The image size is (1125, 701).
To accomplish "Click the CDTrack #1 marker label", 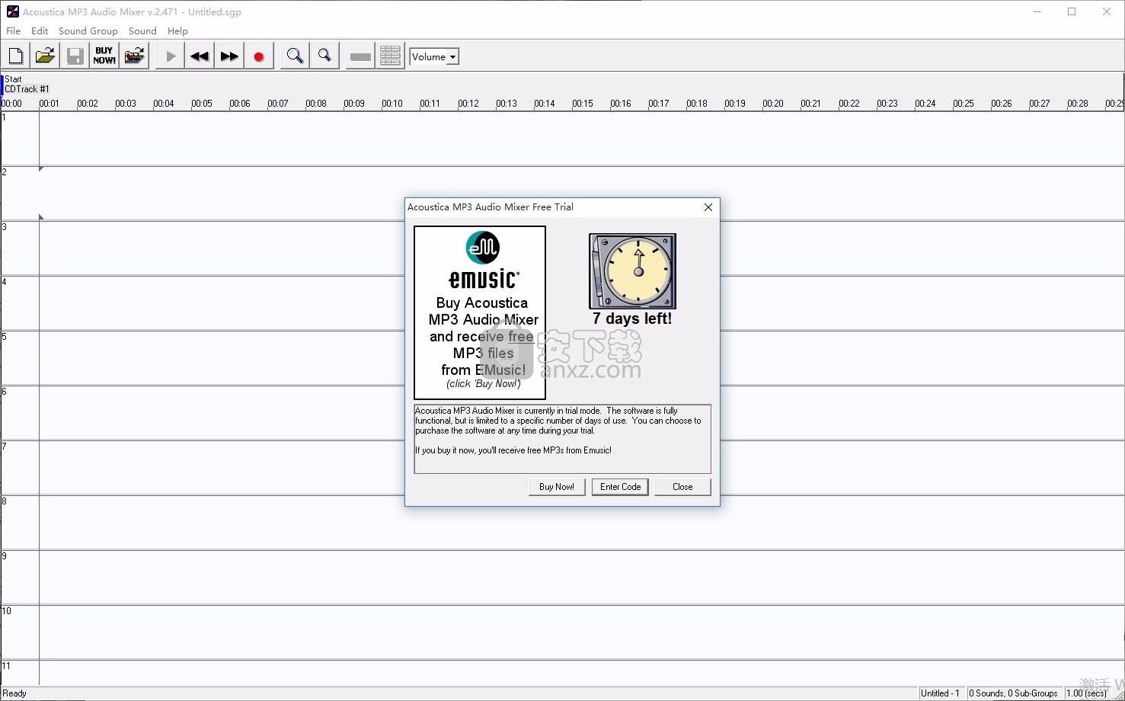I will click(27, 89).
